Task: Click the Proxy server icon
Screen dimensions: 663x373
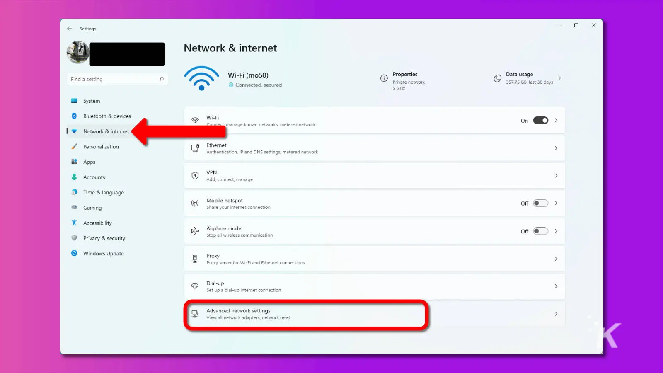Action: (x=195, y=259)
